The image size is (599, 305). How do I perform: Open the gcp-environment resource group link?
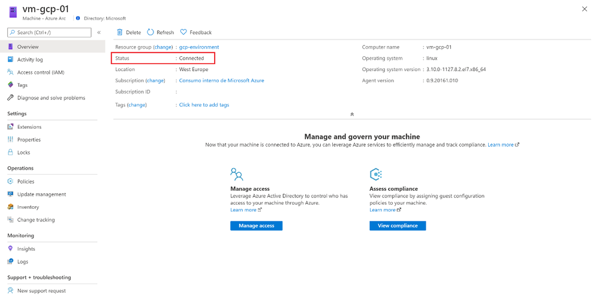pos(199,47)
